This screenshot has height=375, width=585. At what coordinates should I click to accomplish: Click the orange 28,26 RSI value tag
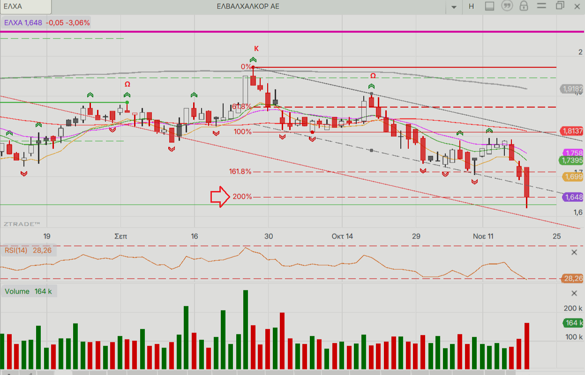pos(573,279)
